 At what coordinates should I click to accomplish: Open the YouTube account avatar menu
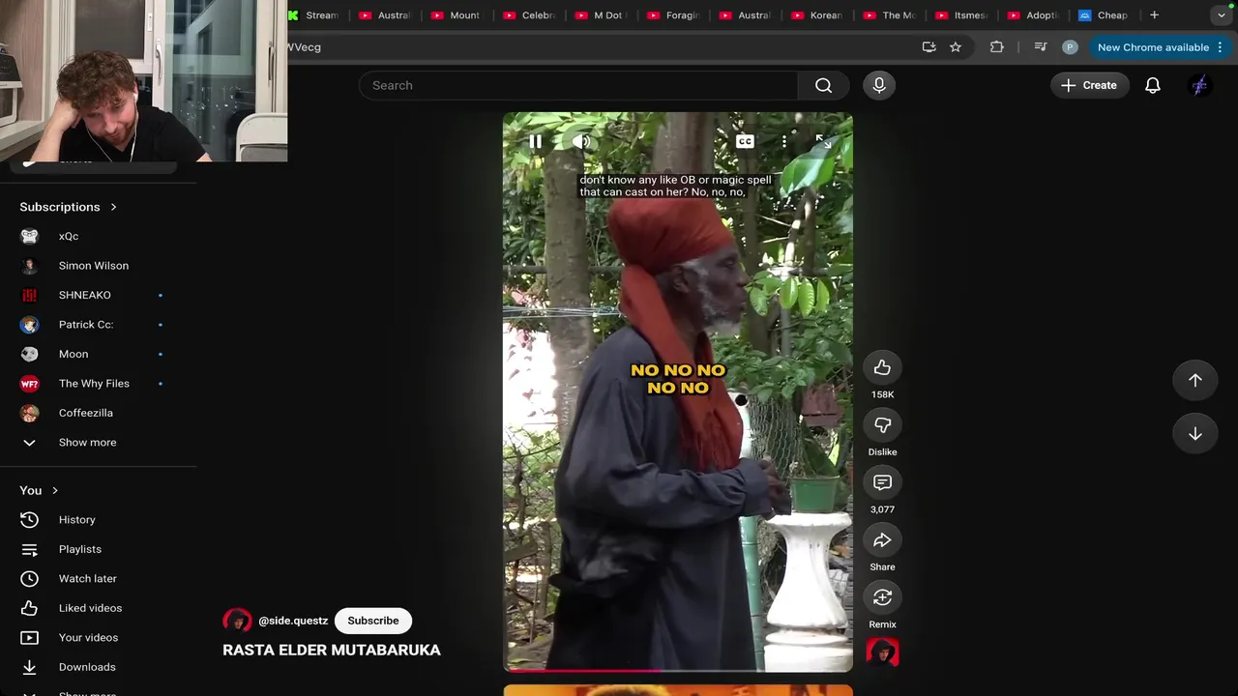[x=1199, y=85]
